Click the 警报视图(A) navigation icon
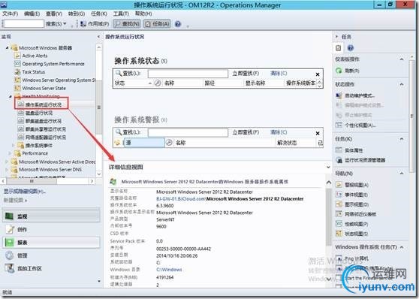The image size is (419, 299). coord(339,185)
